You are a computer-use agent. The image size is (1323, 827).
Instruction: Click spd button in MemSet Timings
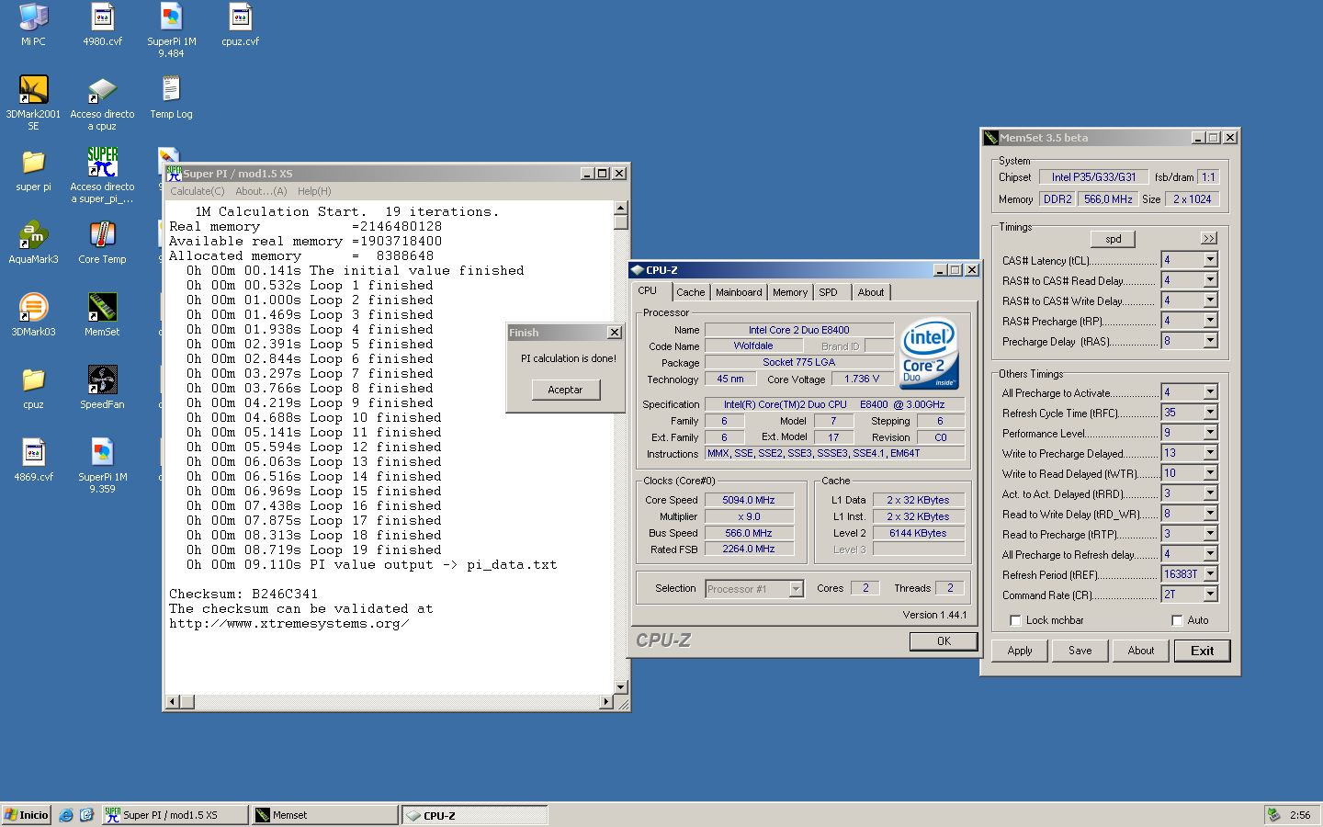tap(1114, 239)
